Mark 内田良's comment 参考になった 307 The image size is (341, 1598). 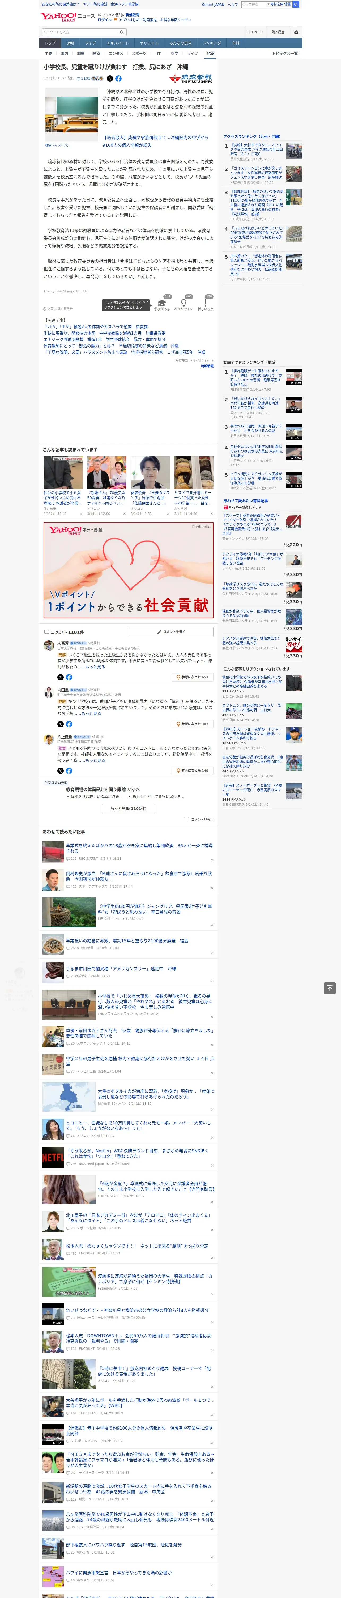pos(193,724)
